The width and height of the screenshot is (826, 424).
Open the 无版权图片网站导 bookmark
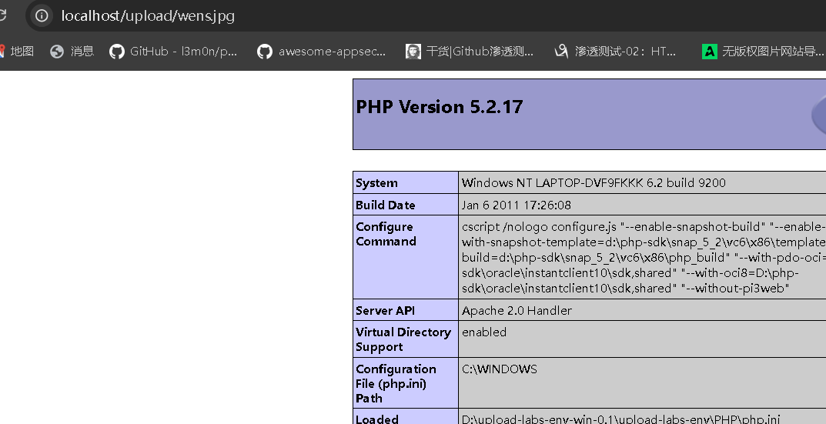[x=763, y=51]
